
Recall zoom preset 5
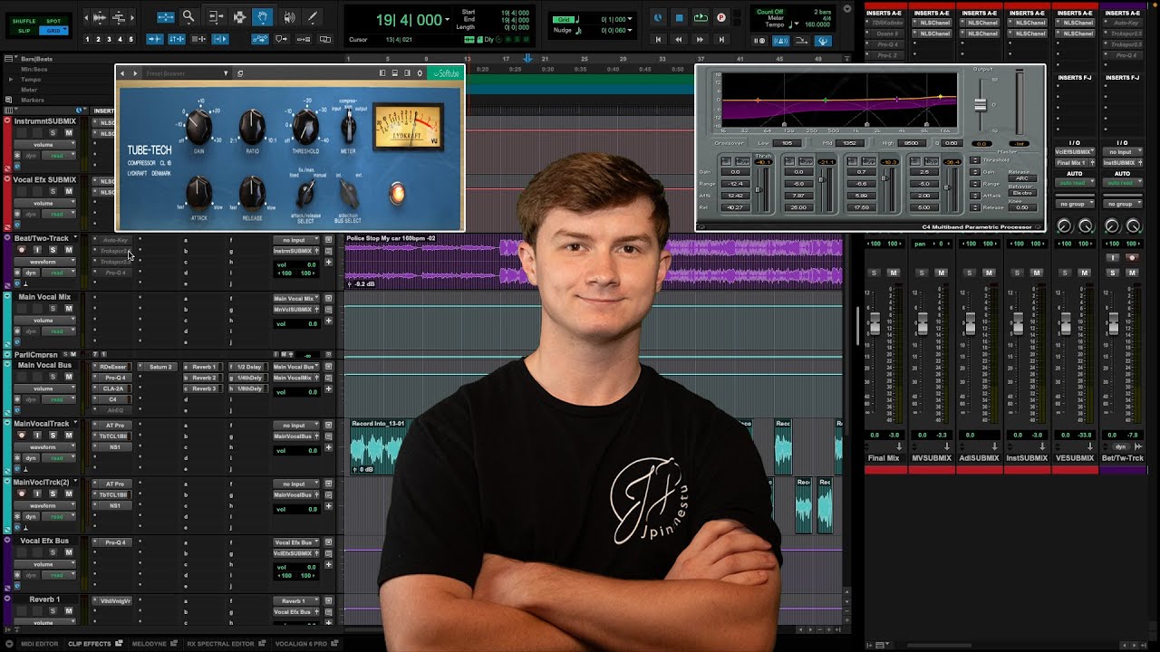[130, 40]
